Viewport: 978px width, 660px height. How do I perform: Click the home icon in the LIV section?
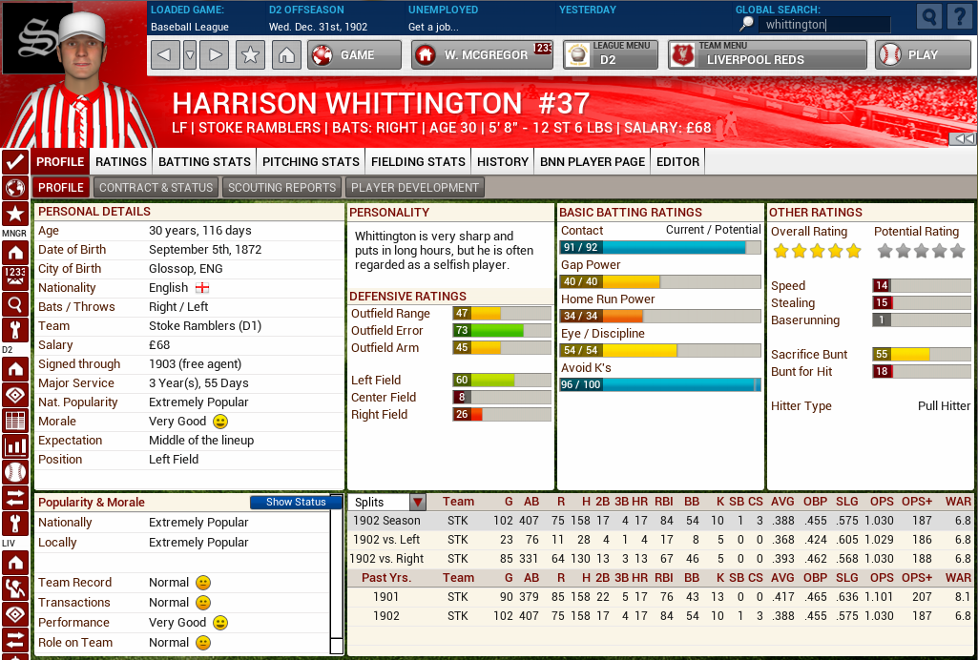pos(13,561)
